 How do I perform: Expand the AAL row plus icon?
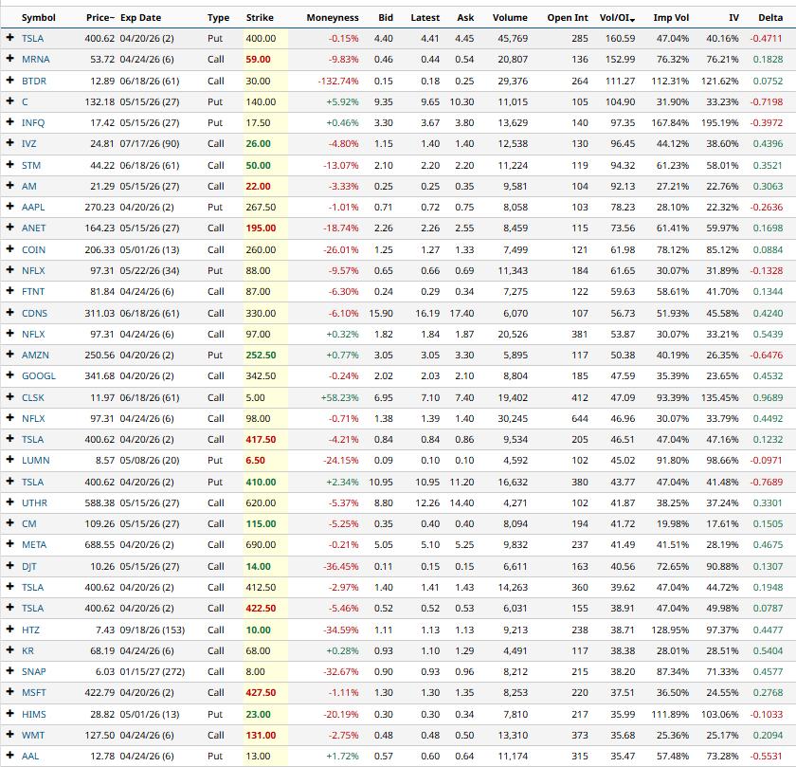coord(9,756)
